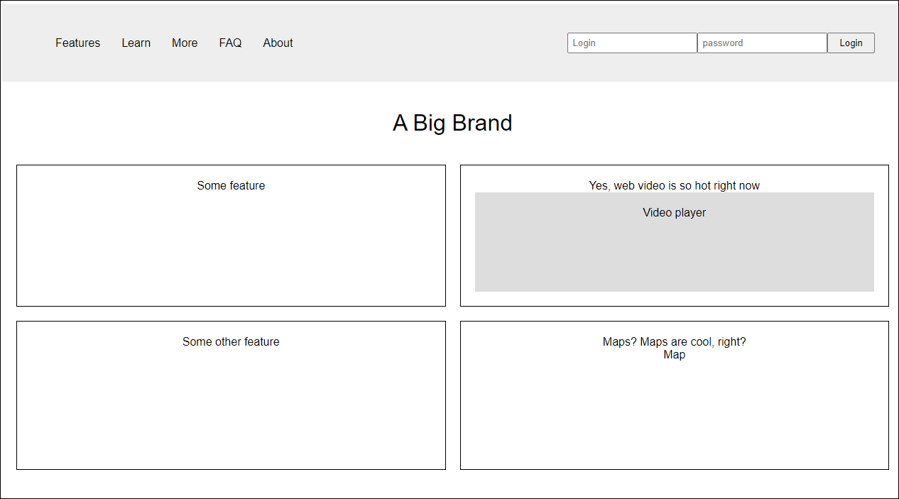899x499 pixels.
Task: Click the gray video player placeholder area
Action: (x=674, y=256)
